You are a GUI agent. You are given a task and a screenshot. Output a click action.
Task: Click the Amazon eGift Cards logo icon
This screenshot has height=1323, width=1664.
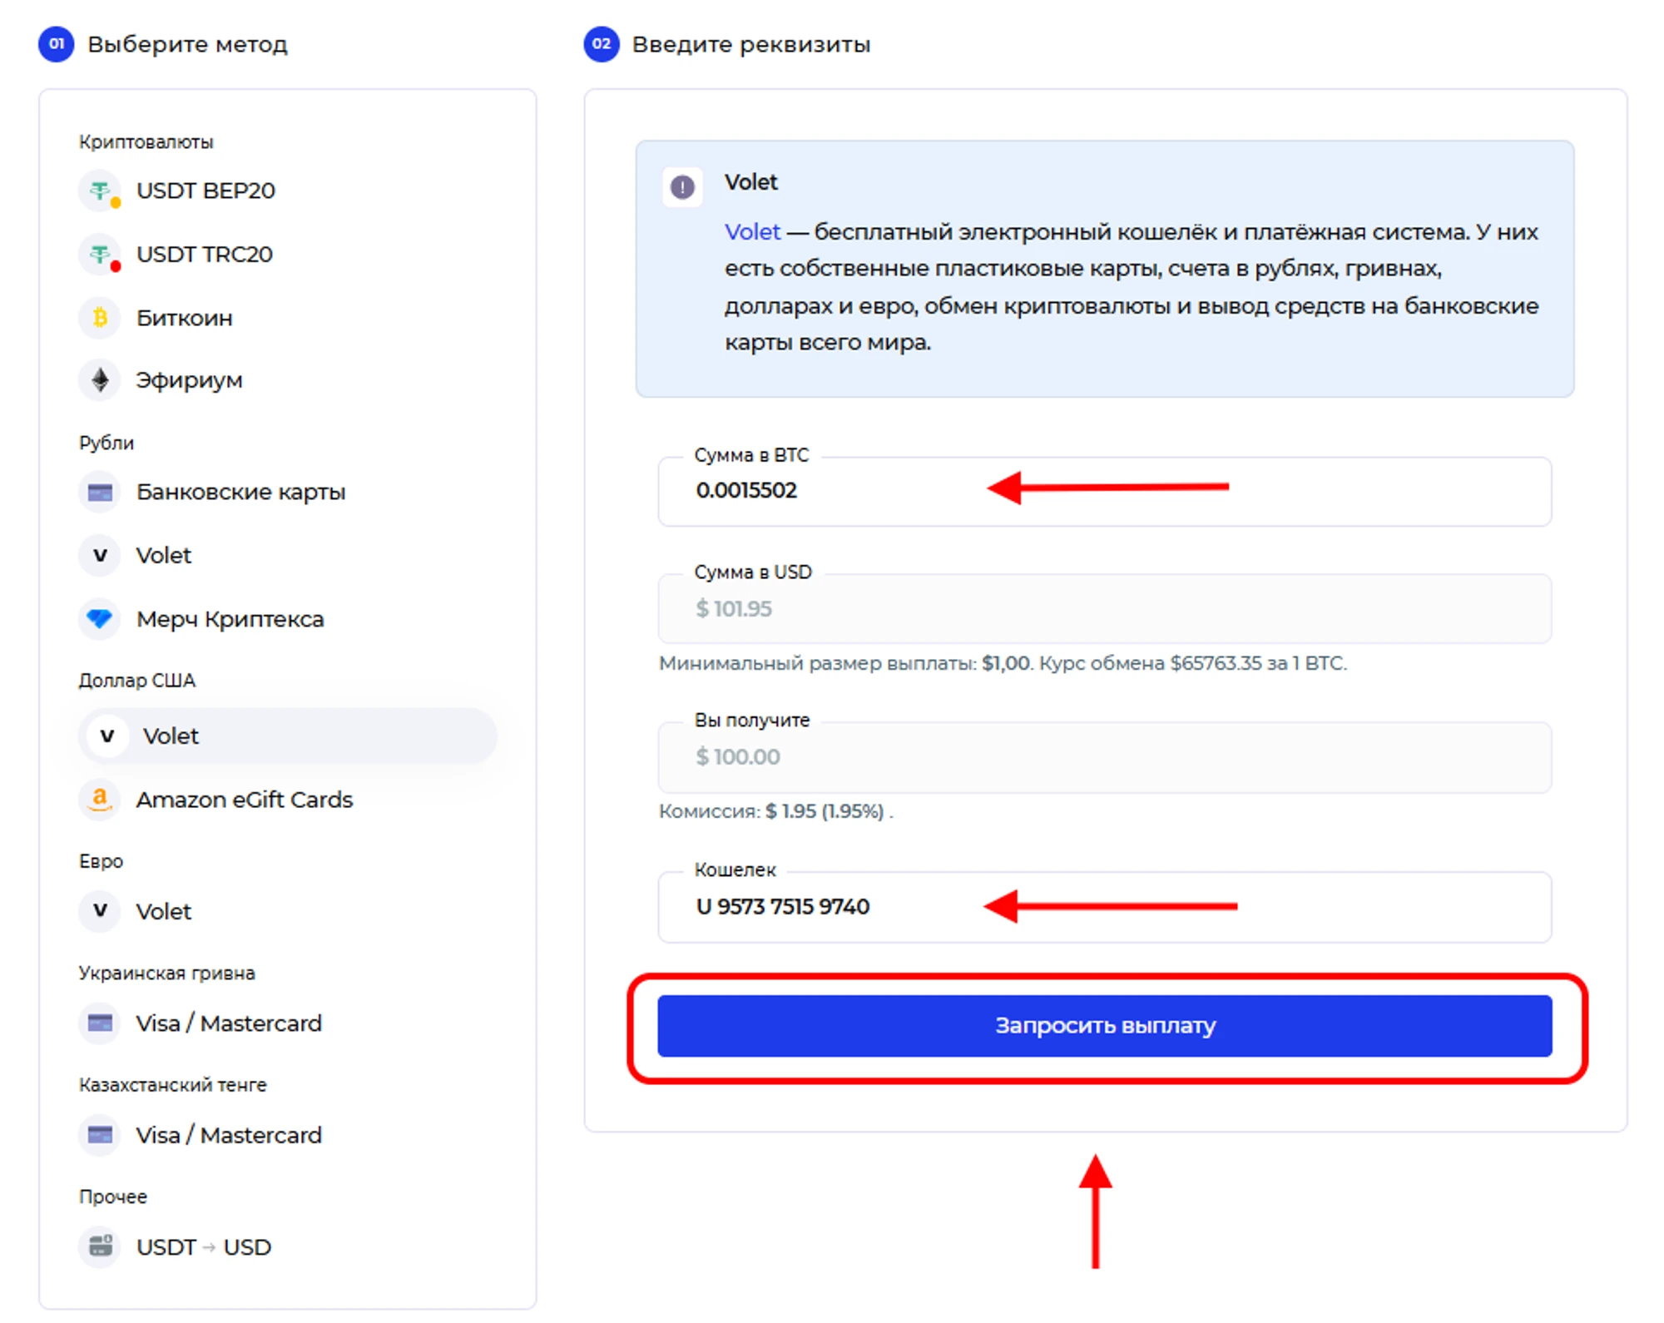(101, 800)
